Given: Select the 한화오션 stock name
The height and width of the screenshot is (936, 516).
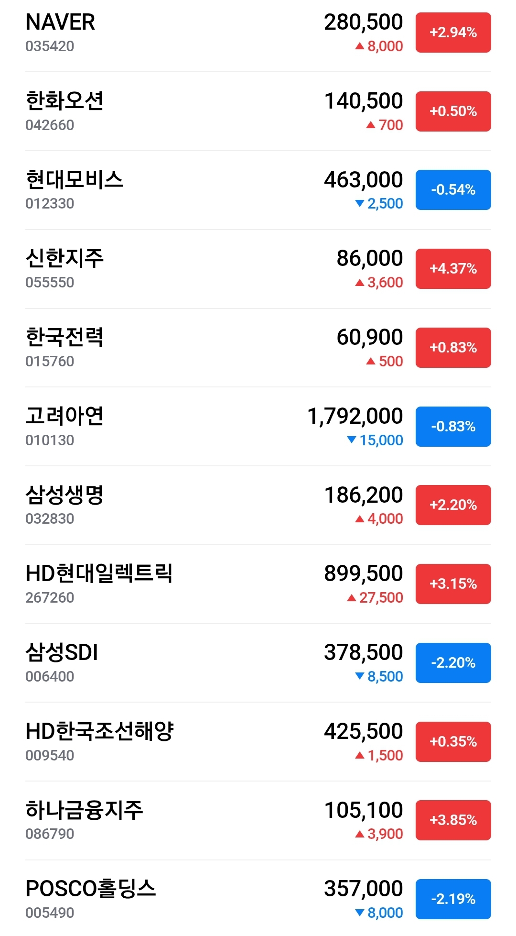Looking at the screenshot, I should (x=64, y=101).
